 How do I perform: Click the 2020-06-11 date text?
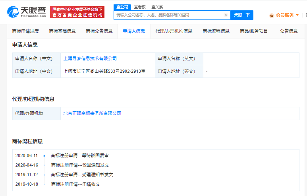pos(27,155)
